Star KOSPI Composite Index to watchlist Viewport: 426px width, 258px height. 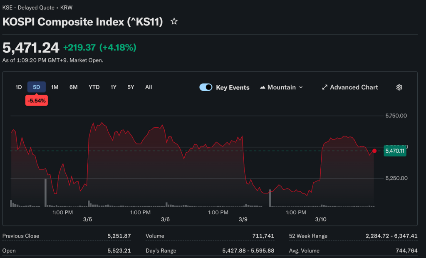click(x=174, y=21)
